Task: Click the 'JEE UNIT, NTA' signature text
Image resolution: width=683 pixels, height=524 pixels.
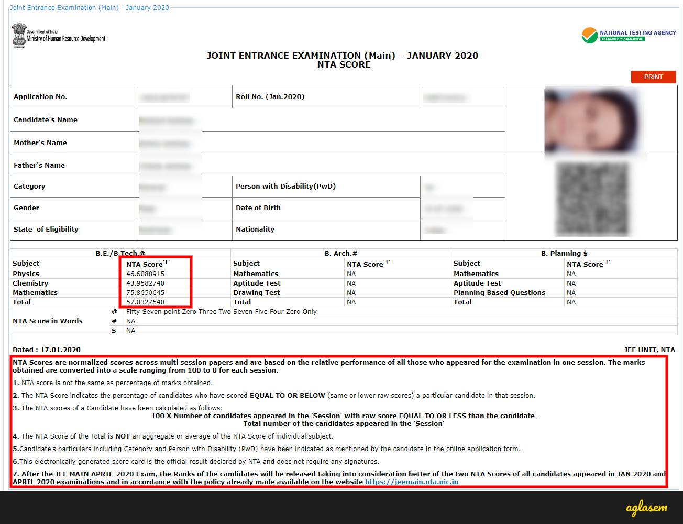Action: coord(649,350)
